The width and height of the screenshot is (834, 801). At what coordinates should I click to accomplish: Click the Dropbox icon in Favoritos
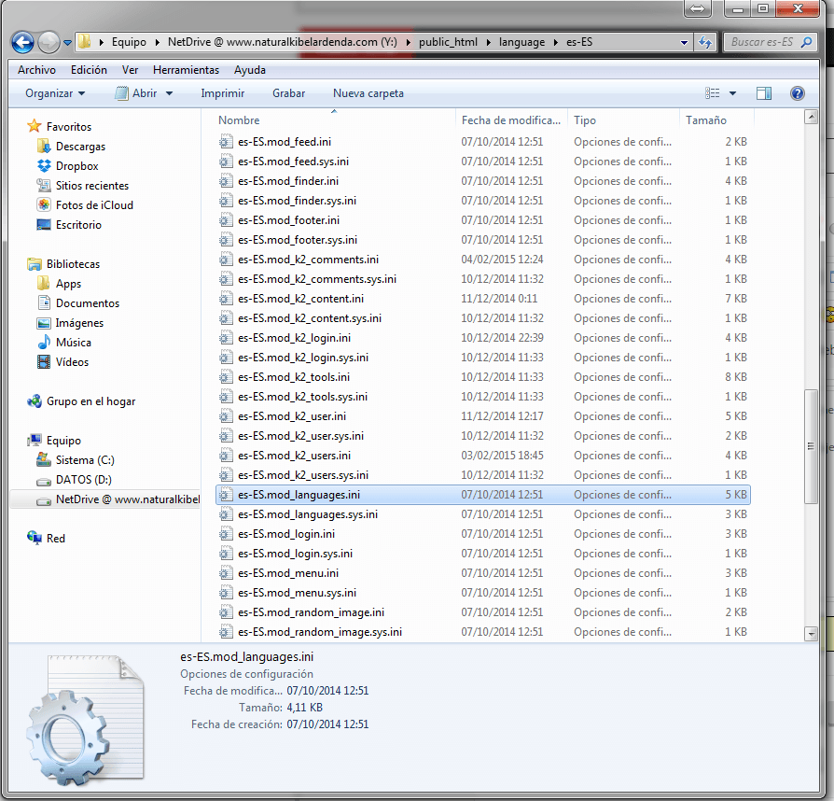(44, 165)
